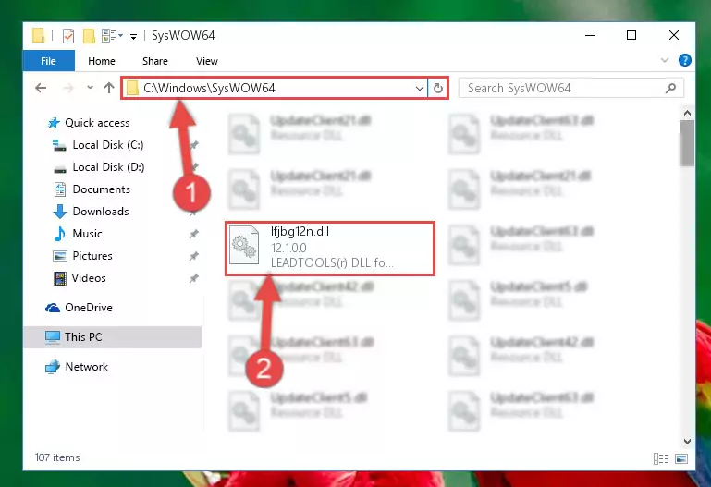711x487 pixels.
Task: Click the This PC monitor icon
Action: pyautogui.click(x=53, y=337)
